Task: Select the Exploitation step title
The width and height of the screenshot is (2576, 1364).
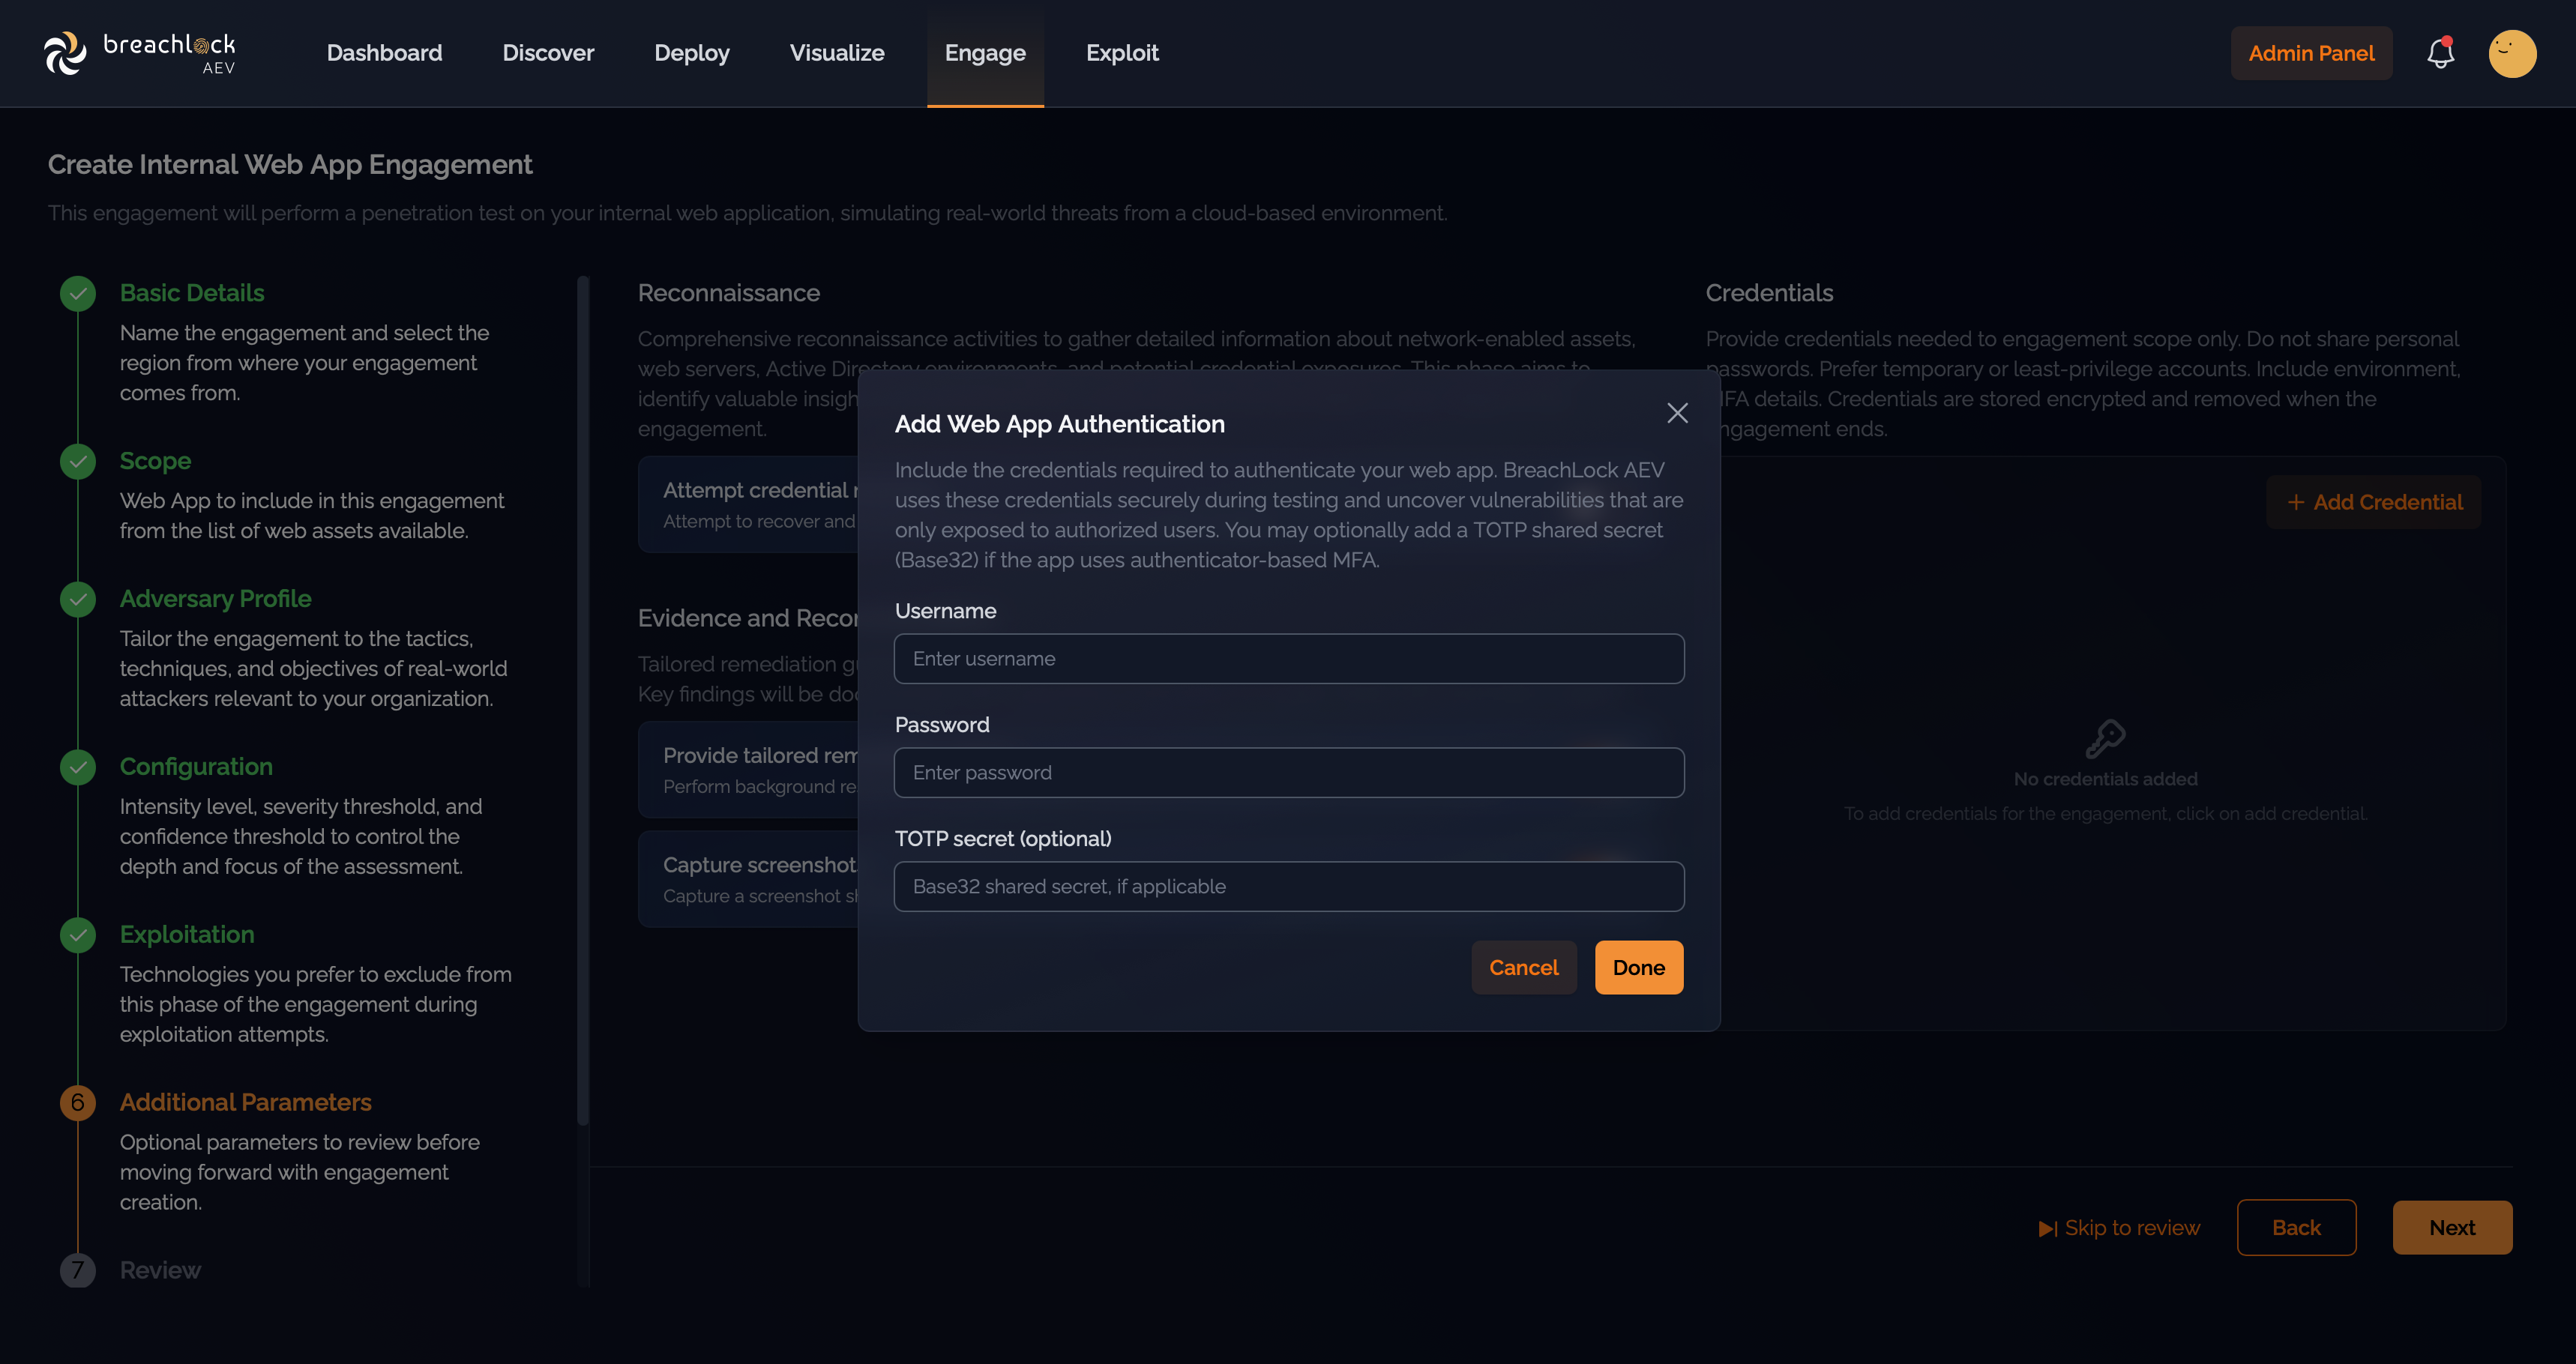Action: [x=187, y=935]
